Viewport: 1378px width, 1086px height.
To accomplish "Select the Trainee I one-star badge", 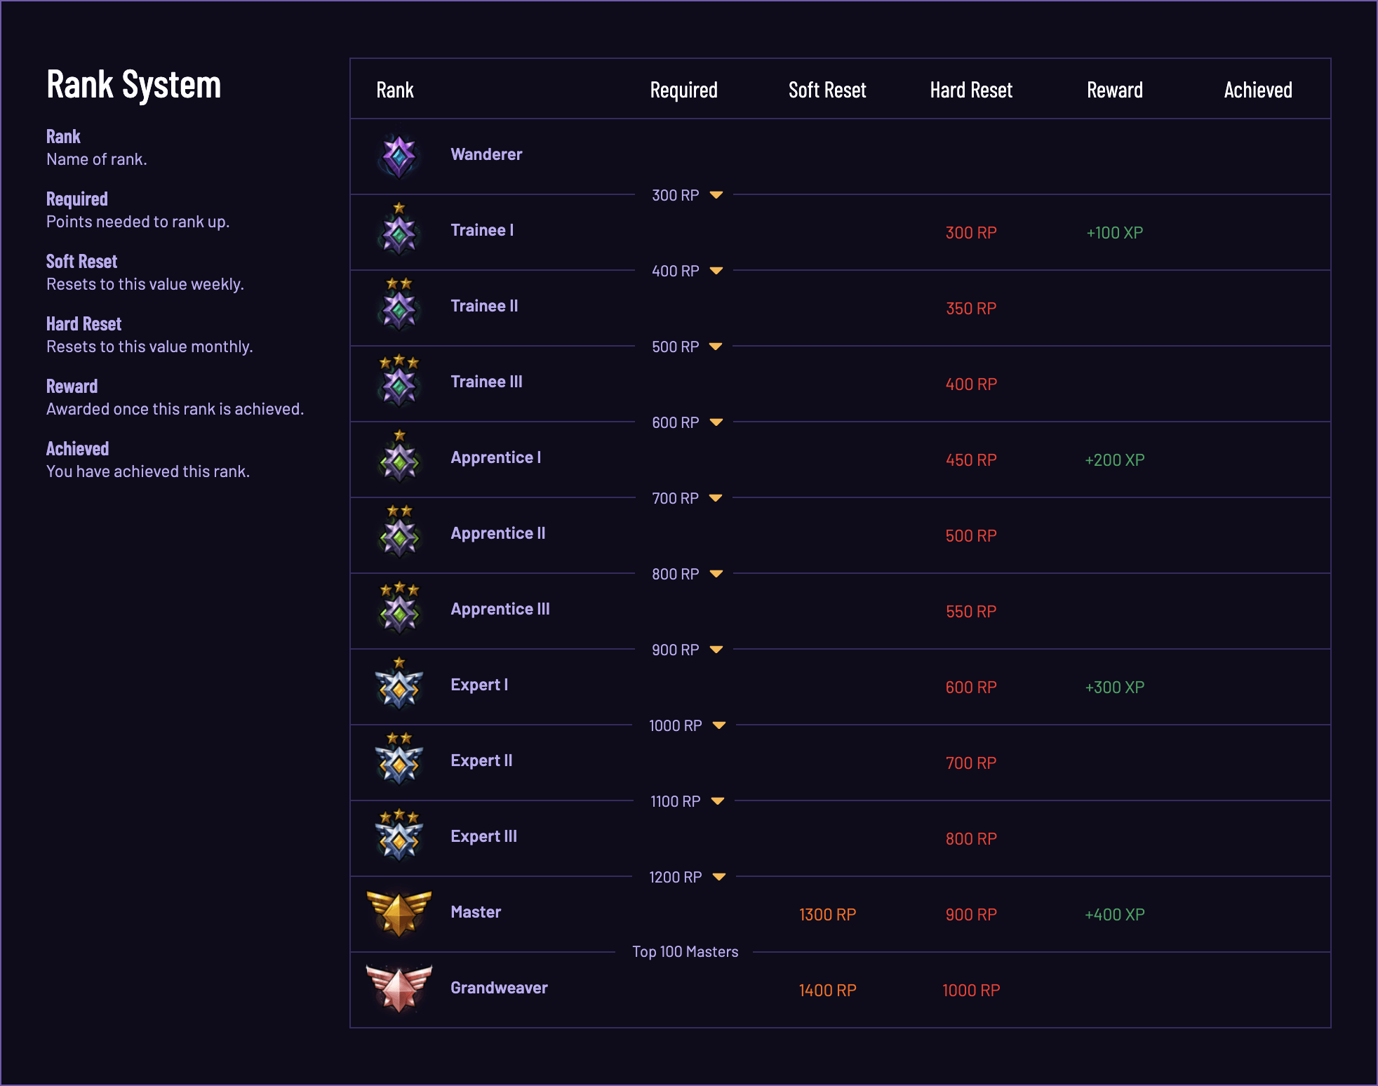I will (399, 229).
